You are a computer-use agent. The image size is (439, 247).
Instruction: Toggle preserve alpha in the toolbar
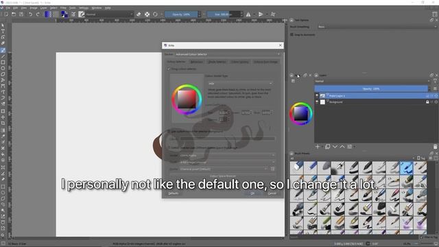click(147, 14)
